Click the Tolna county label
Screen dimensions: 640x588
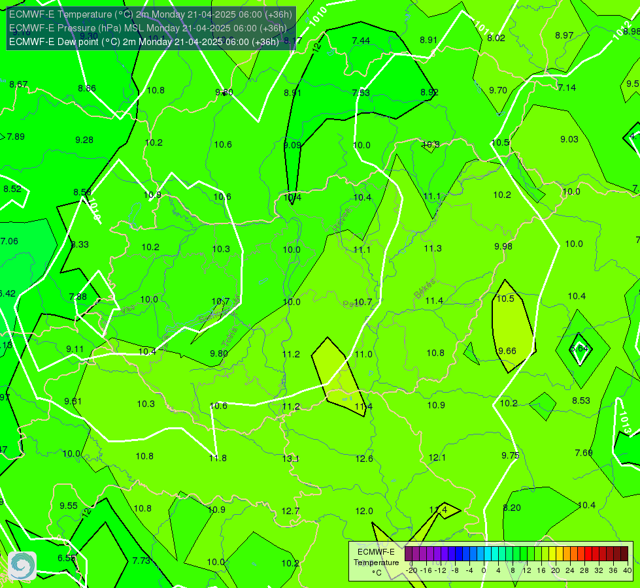point(229,336)
